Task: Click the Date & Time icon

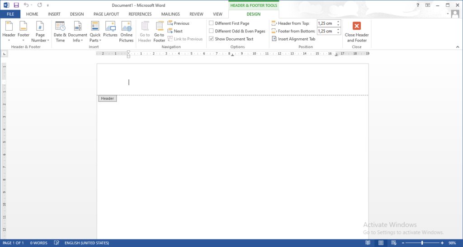Action: [x=60, y=27]
